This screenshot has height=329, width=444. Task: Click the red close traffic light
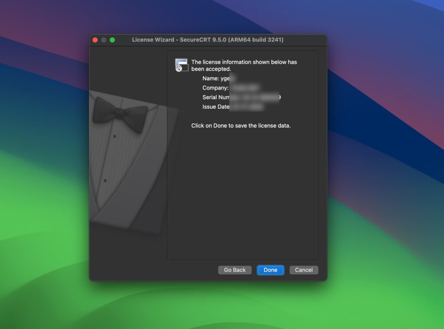[x=95, y=39]
